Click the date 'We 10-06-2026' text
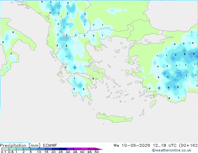Image resolution: width=198 pixels, height=153 pixels. click(132, 146)
